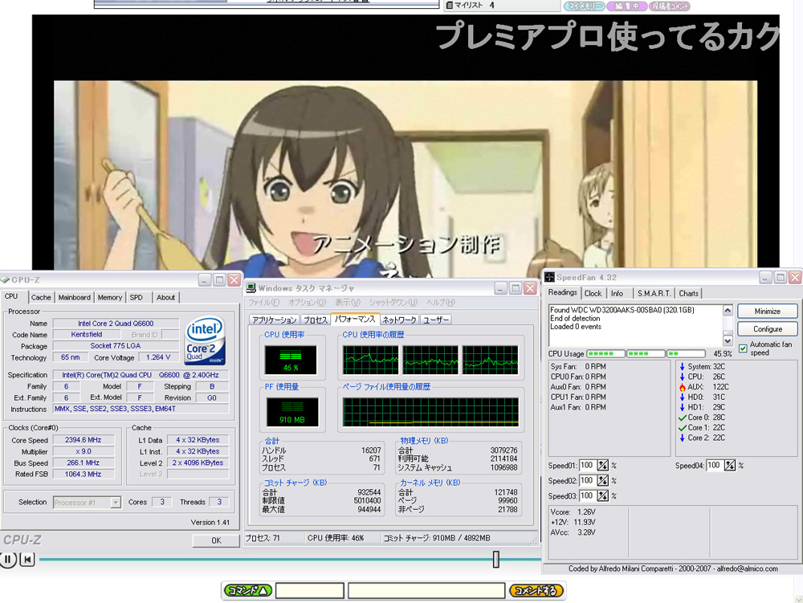The image size is (803, 603).
Task: Select the SPD tab in CPU-Z
Action: 137,297
